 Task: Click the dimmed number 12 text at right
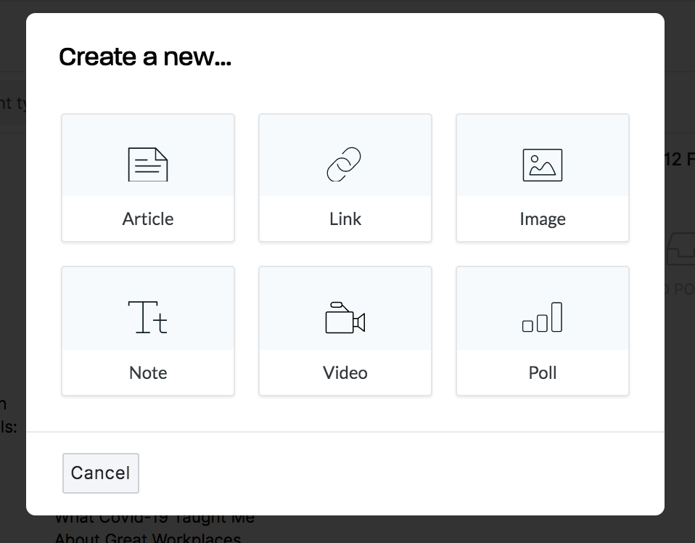click(x=673, y=159)
